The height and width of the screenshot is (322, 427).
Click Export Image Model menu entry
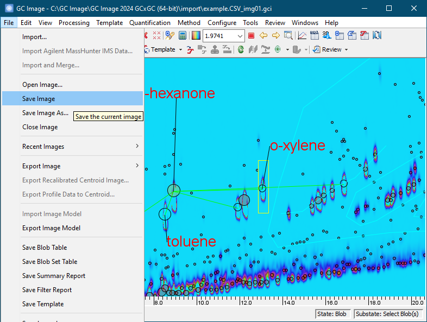point(51,228)
